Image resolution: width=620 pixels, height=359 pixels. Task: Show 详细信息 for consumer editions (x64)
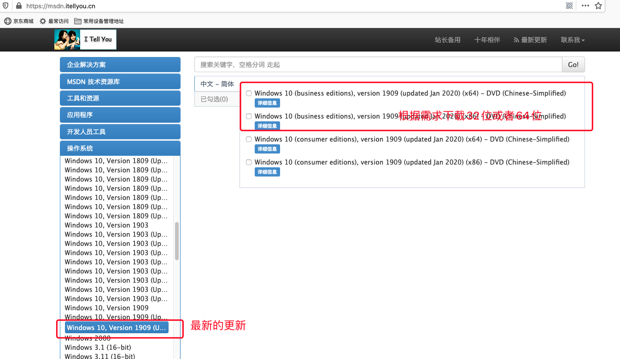tap(267, 149)
